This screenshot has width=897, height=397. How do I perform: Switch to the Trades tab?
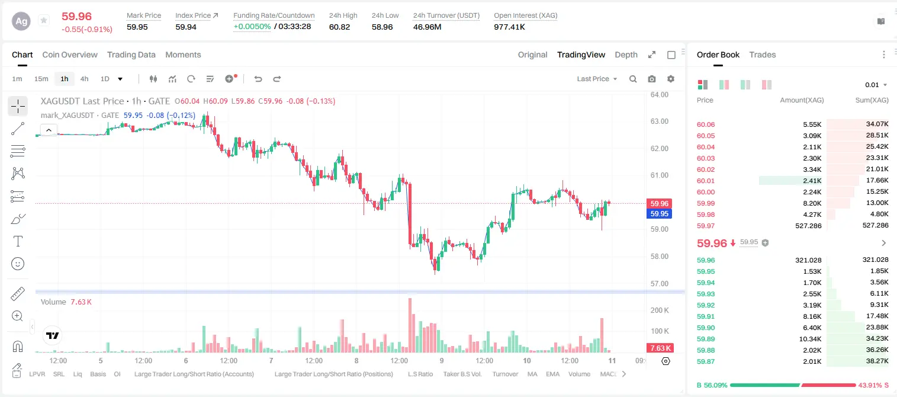[763, 55]
